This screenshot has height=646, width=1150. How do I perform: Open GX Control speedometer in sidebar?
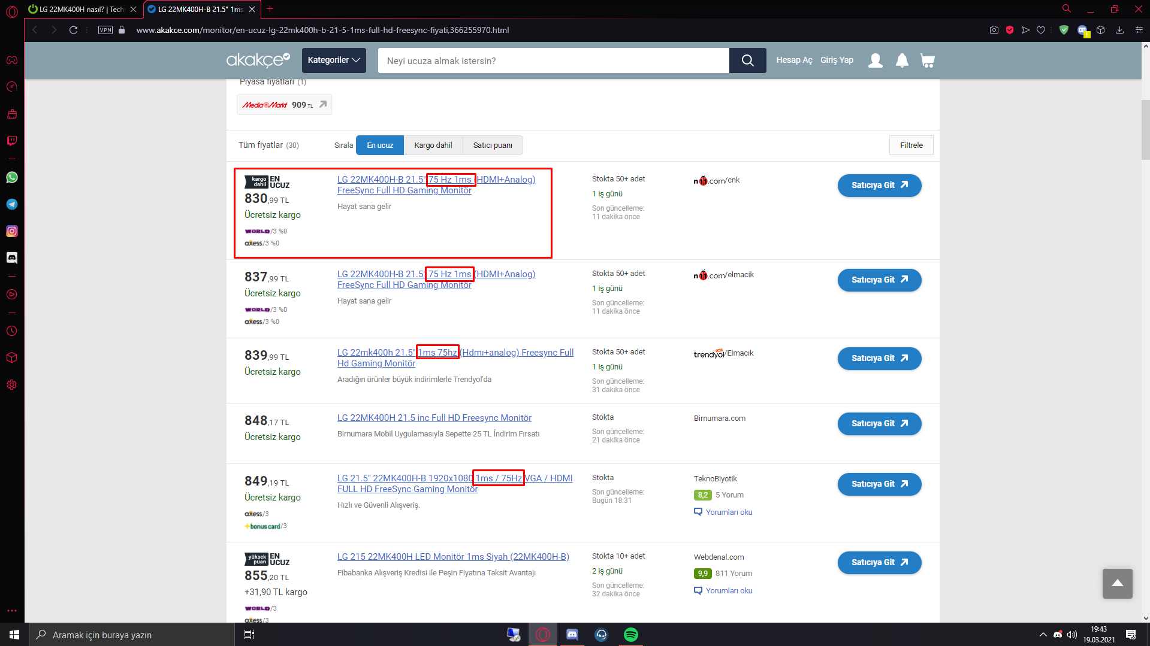click(12, 87)
